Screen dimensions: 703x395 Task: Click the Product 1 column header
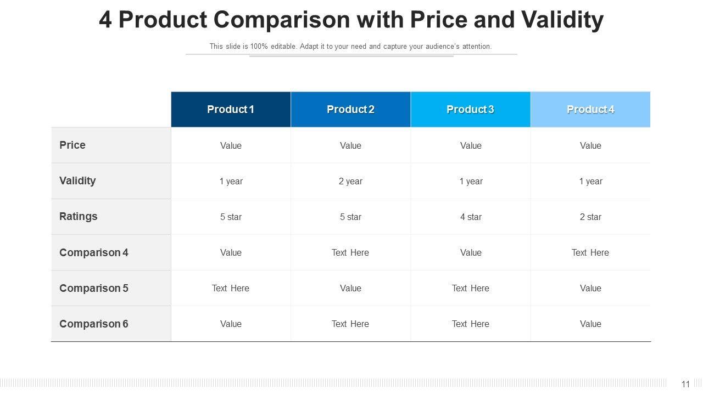(231, 109)
